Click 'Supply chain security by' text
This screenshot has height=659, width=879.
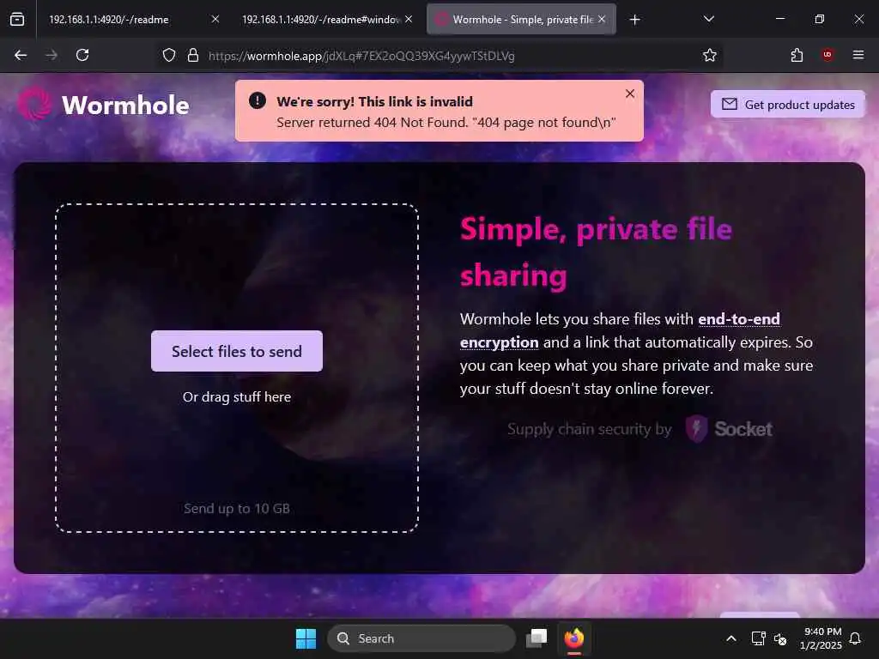589,429
